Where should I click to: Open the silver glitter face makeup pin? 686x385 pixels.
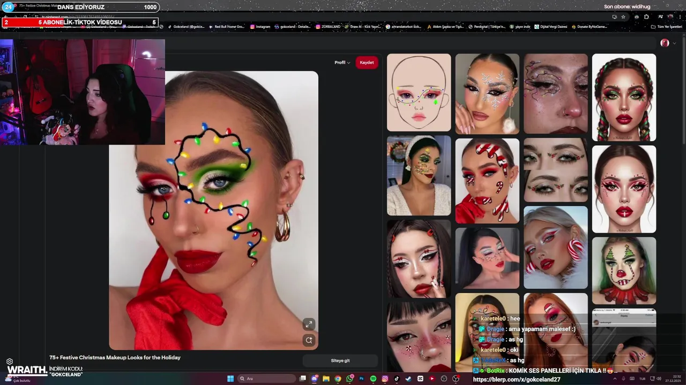[x=487, y=94]
